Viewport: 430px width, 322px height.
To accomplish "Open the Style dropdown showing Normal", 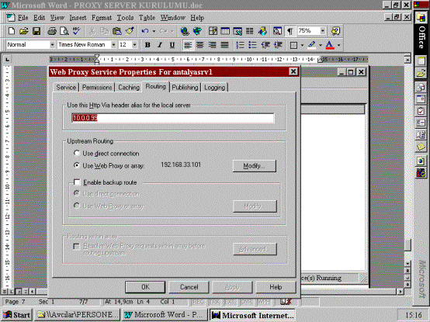I will pos(52,45).
